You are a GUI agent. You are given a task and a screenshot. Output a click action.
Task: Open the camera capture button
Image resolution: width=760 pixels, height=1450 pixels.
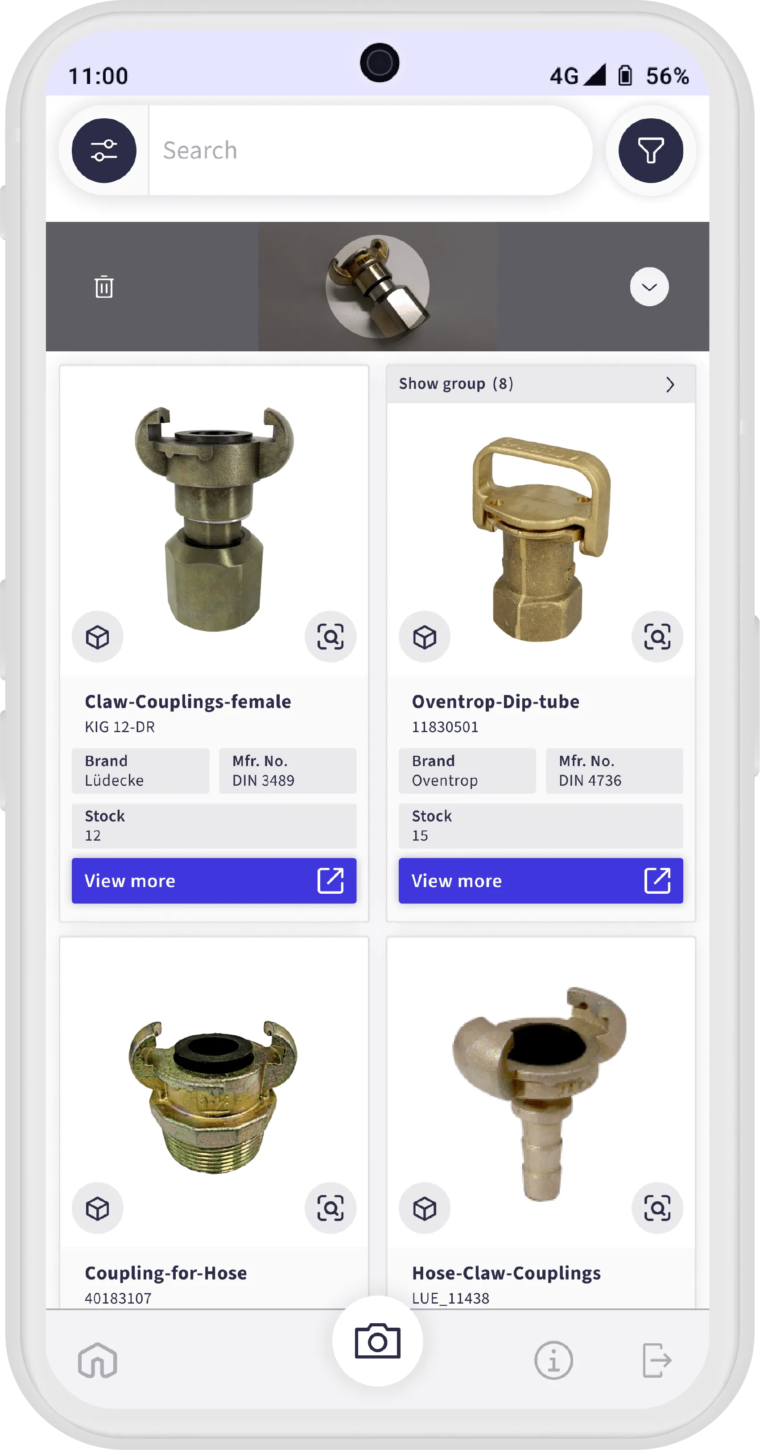tap(377, 1341)
